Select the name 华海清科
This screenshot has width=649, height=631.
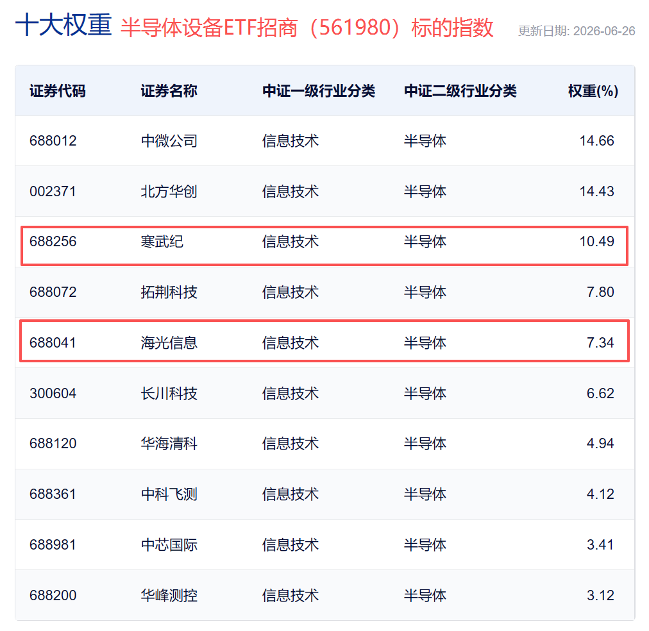coord(169,444)
